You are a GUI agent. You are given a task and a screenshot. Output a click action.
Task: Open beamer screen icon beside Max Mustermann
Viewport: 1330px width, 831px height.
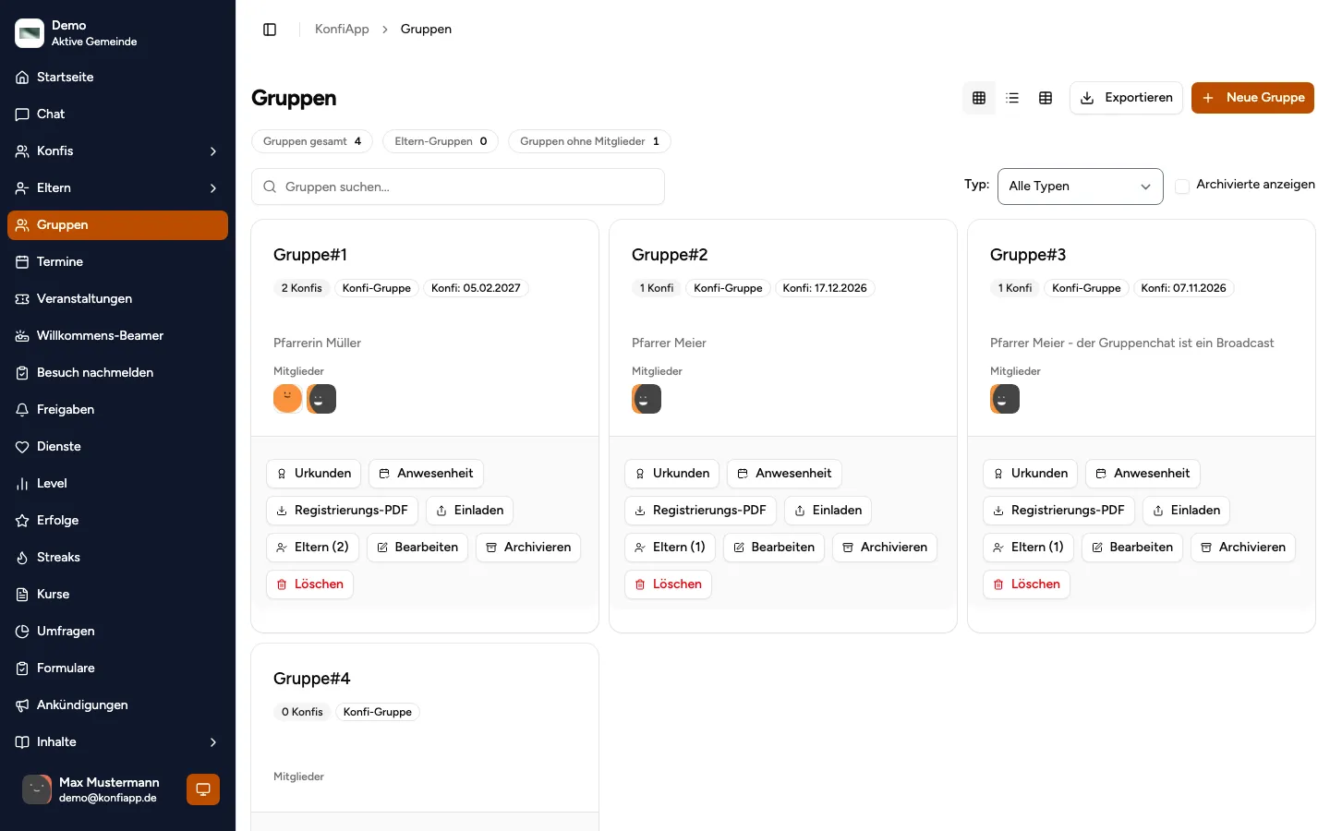[203, 789]
